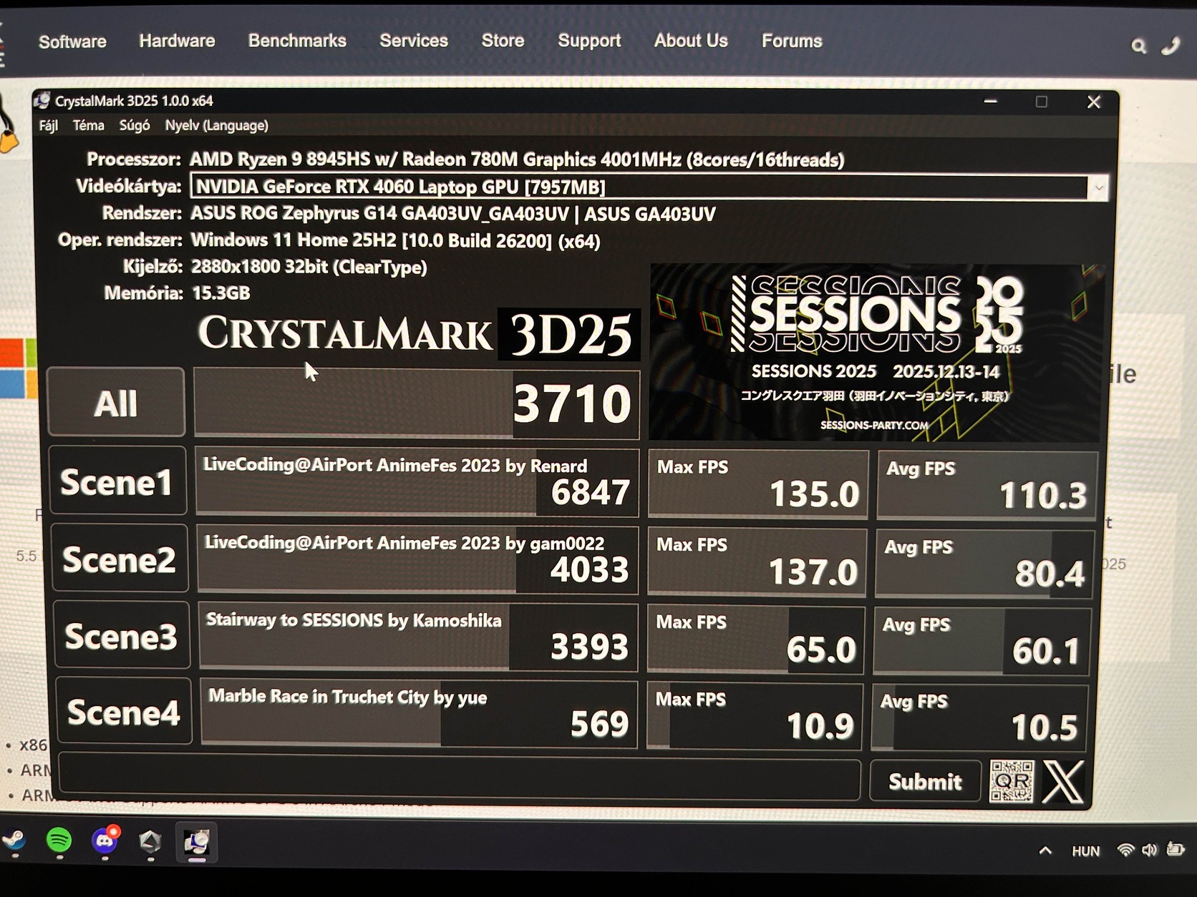
Task: Share result via the X icon
Action: 1062,782
